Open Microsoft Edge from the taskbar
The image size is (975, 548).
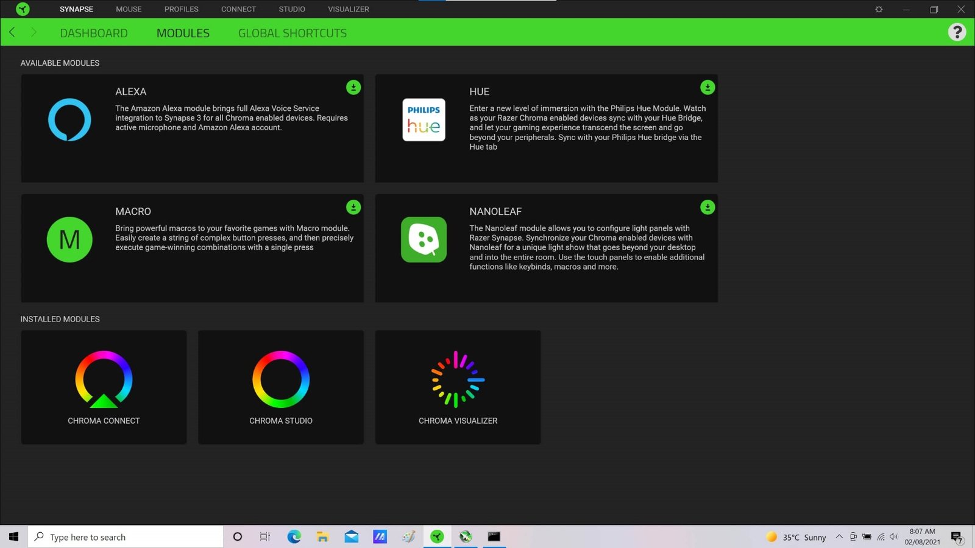(x=294, y=537)
